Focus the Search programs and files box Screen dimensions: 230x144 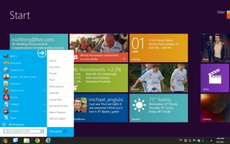[x=23, y=131]
